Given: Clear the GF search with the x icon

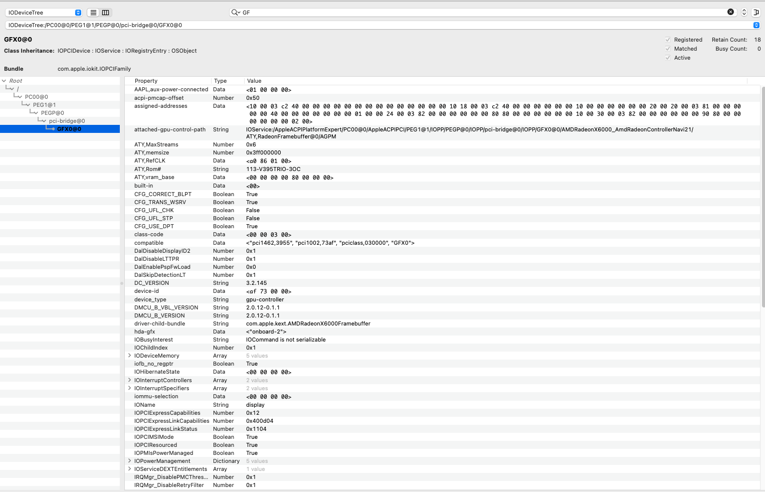Looking at the screenshot, I should (731, 12).
